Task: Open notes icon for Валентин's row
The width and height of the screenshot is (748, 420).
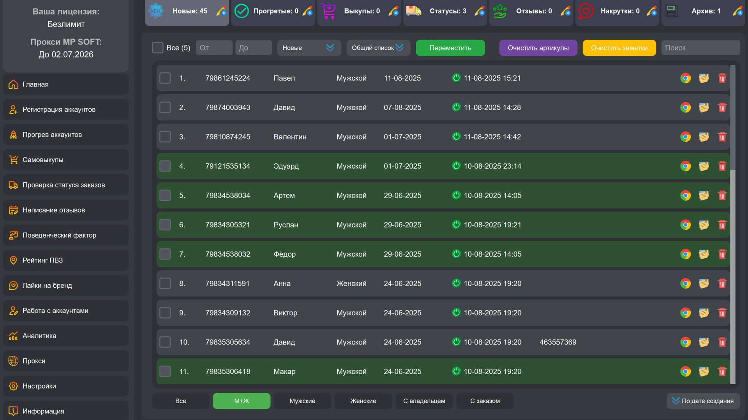Action: (x=704, y=137)
